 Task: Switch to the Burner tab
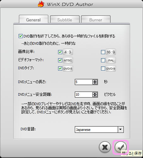96,19
